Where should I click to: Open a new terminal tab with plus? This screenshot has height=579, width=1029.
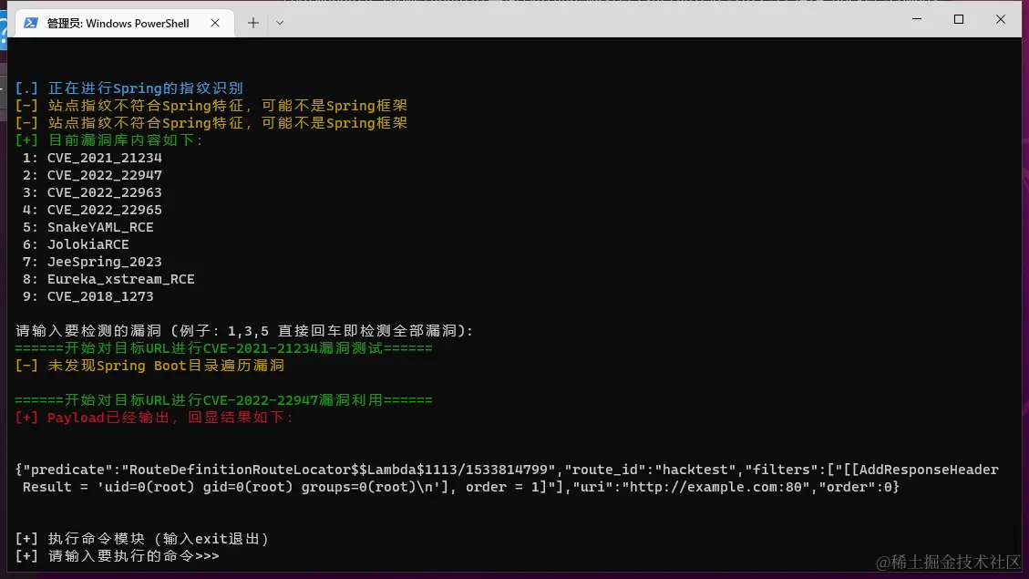252,23
